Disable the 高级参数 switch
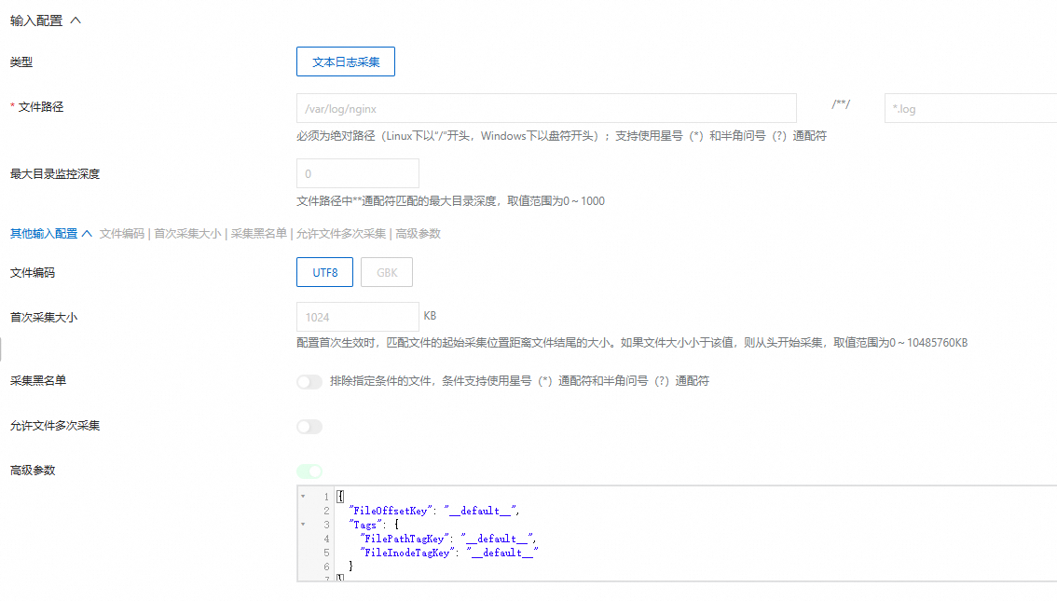 (309, 471)
